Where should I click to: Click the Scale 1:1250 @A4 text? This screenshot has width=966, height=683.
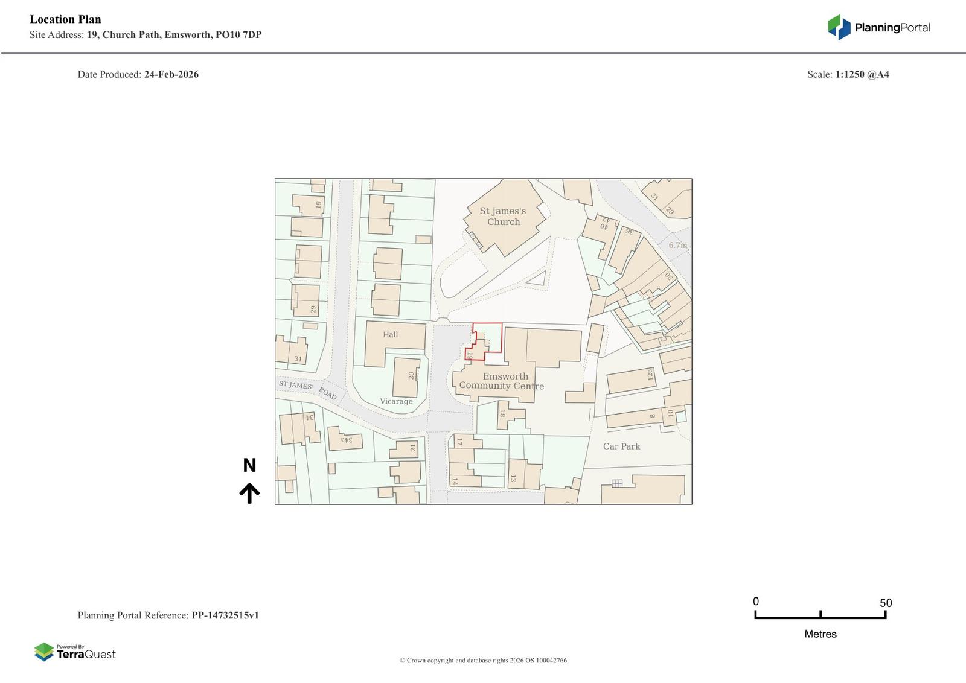pos(848,74)
